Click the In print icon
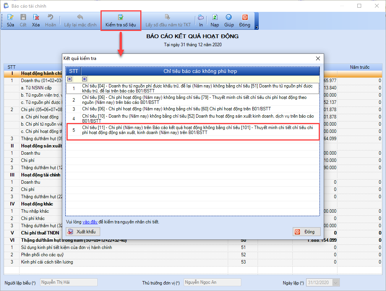 tap(201, 17)
